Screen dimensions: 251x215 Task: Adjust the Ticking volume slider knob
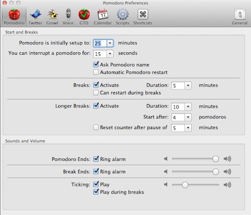click(185, 185)
